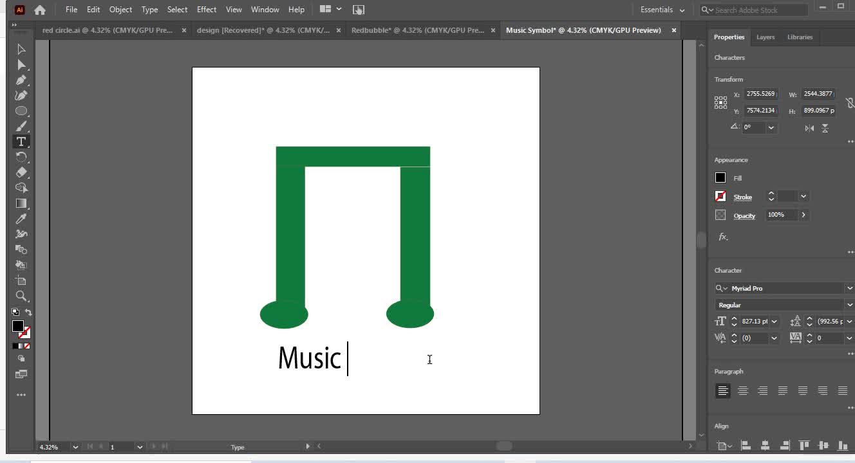Select the Curvature tool
This screenshot has width=855, height=463.
pyautogui.click(x=21, y=95)
